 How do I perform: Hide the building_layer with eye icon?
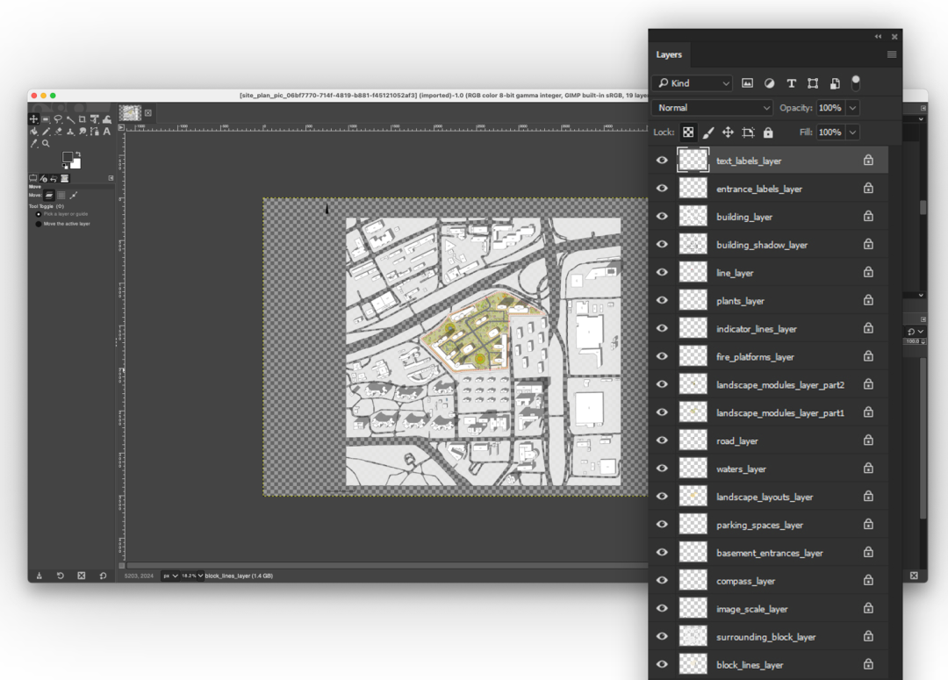662,217
